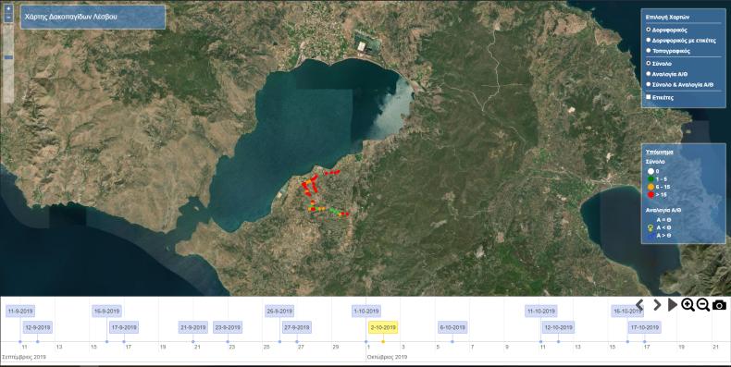Select the 21-9-2019 timeline date
Screen dimensions: 731x367
[193, 327]
